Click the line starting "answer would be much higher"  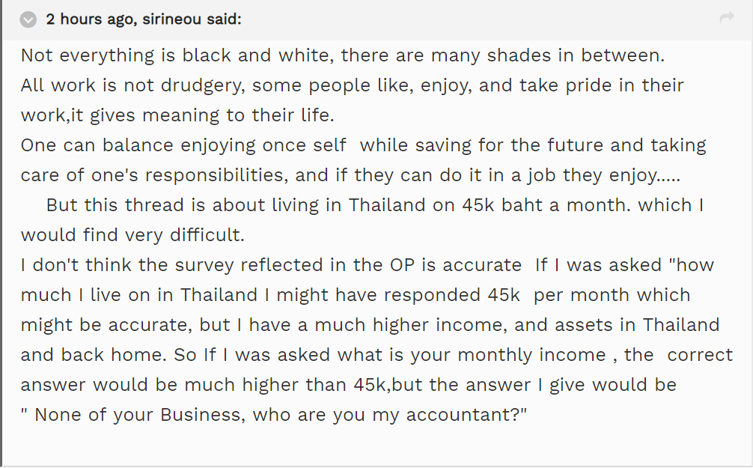point(349,385)
